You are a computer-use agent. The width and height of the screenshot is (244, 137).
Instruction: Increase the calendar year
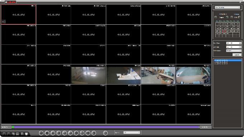[x=239, y=17]
